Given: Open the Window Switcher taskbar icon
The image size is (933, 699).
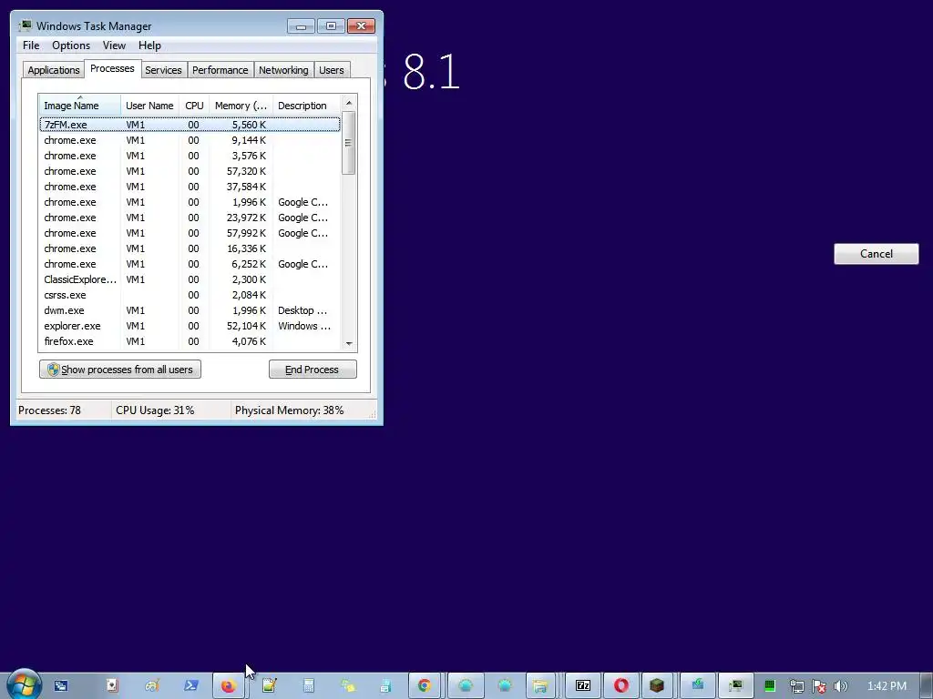Looking at the screenshot, I should (x=61, y=686).
